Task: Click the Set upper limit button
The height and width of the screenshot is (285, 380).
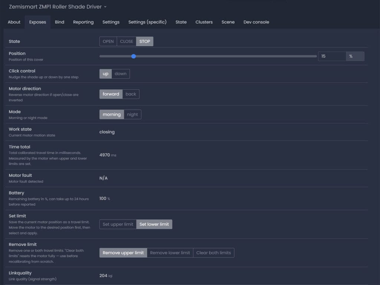Action: 118,224
